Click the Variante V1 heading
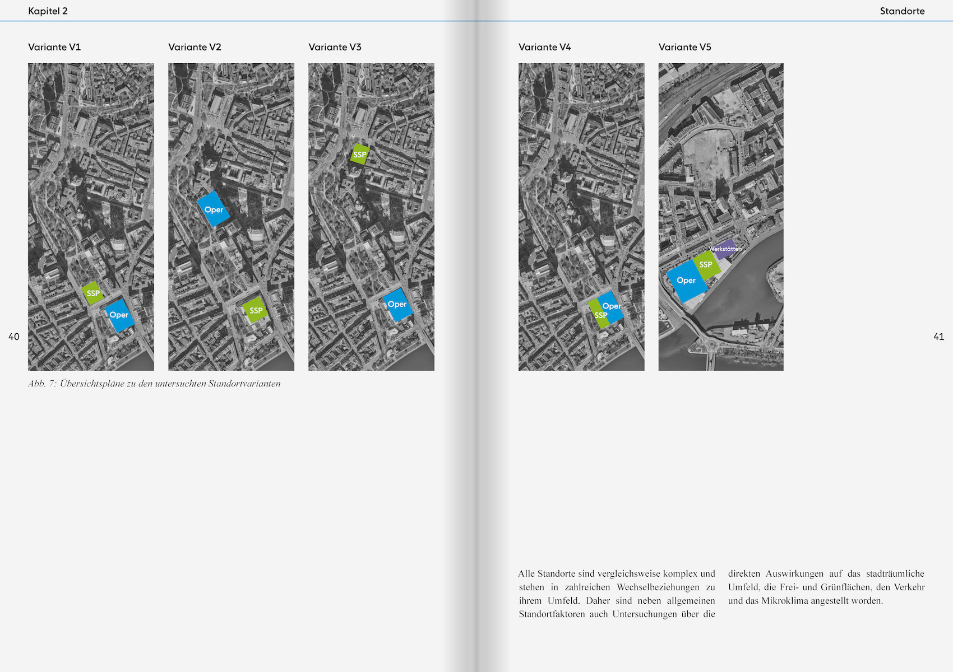953x672 pixels. click(x=54, y=47)
